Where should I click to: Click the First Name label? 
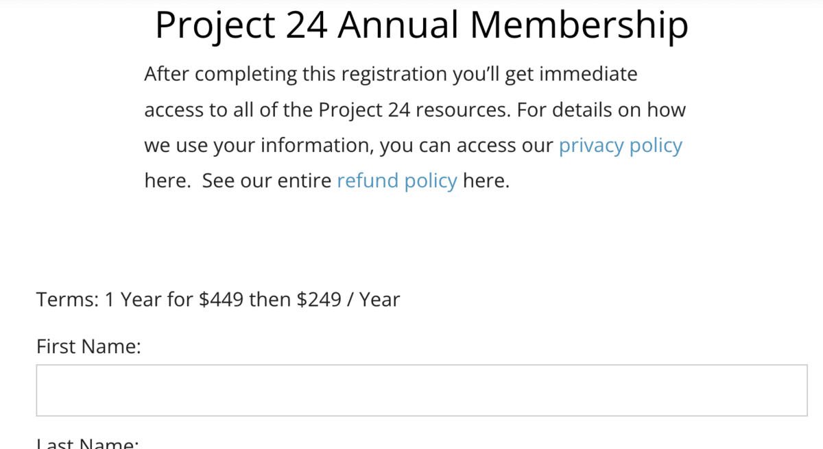[88, 347]
